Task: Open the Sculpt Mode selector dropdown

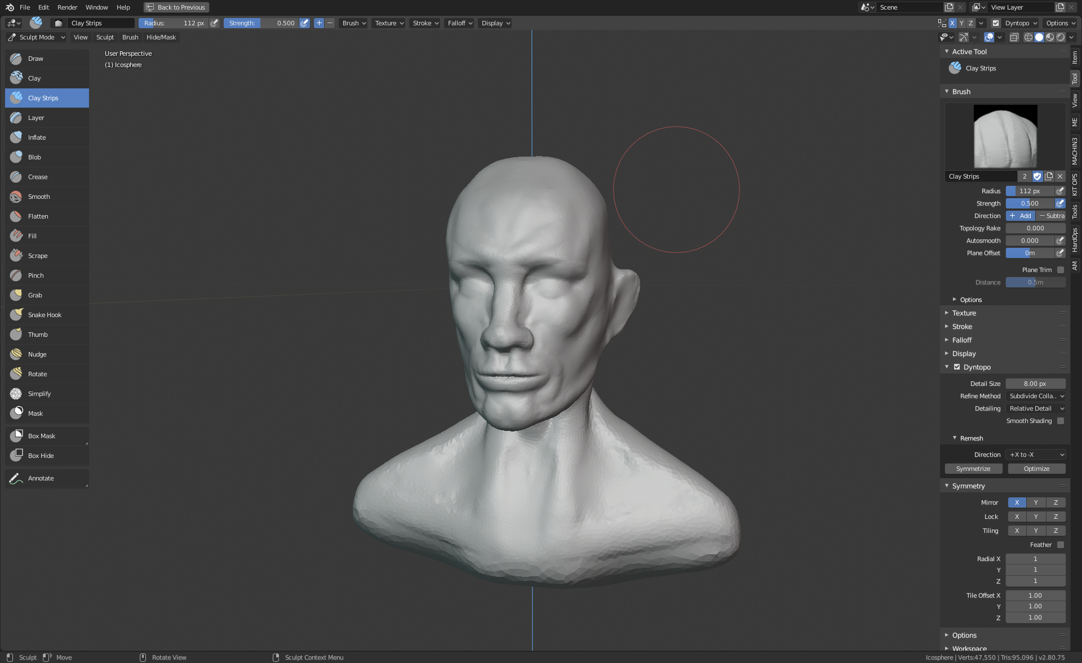Action: coord(37,37)
